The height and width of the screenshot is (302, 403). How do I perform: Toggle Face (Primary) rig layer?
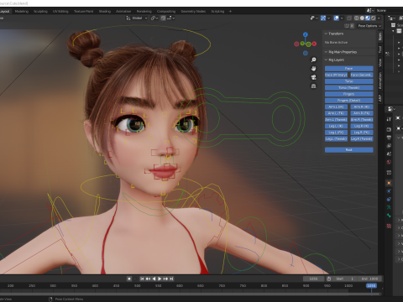click(336, 75)
